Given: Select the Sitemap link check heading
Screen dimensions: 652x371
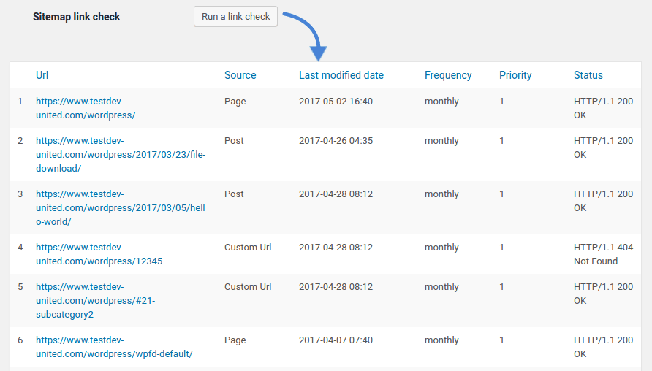Looking at the screenshot, I should pos(76,17).
